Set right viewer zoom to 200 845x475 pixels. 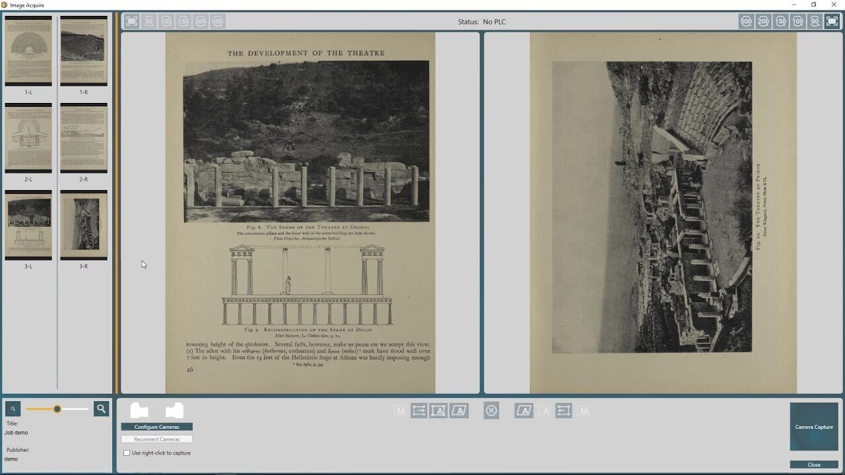point(763,21)
